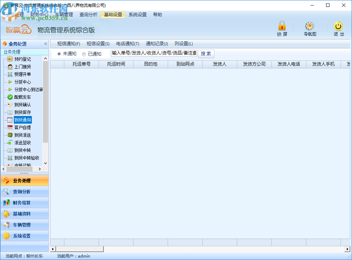Open the 导航图 gear icon
Screen dimensions: 352x260
pos(309,26)
